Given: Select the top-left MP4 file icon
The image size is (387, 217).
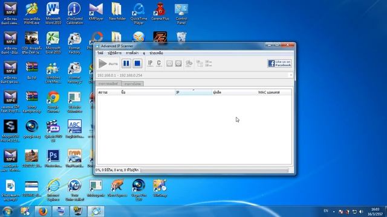Looking at the screenshot, I should coord(10,13).
